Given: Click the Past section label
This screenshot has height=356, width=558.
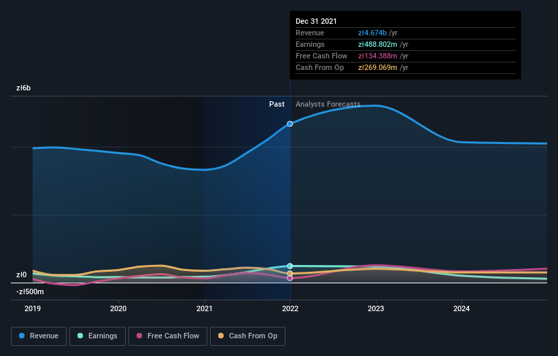Looking at the screenshot, I should pos(277,104).
